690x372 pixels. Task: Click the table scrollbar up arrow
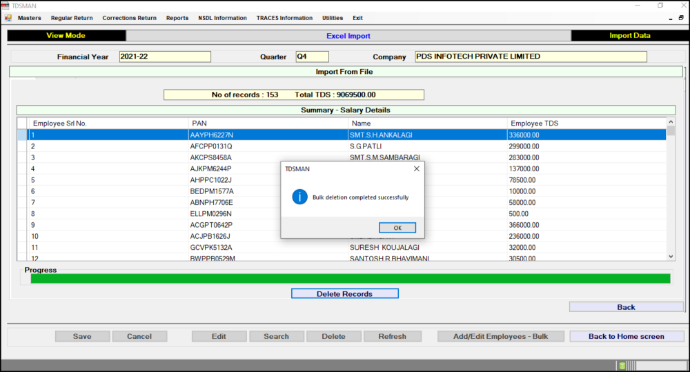pos(671,121)
